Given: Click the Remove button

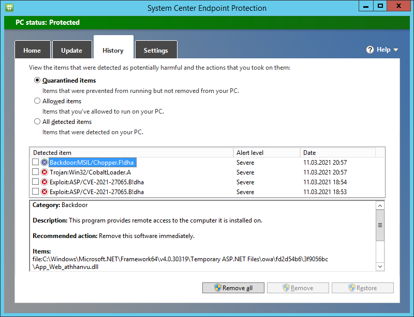Looking at the screenshot, I should pyautogui.click(x=298, y=288).
